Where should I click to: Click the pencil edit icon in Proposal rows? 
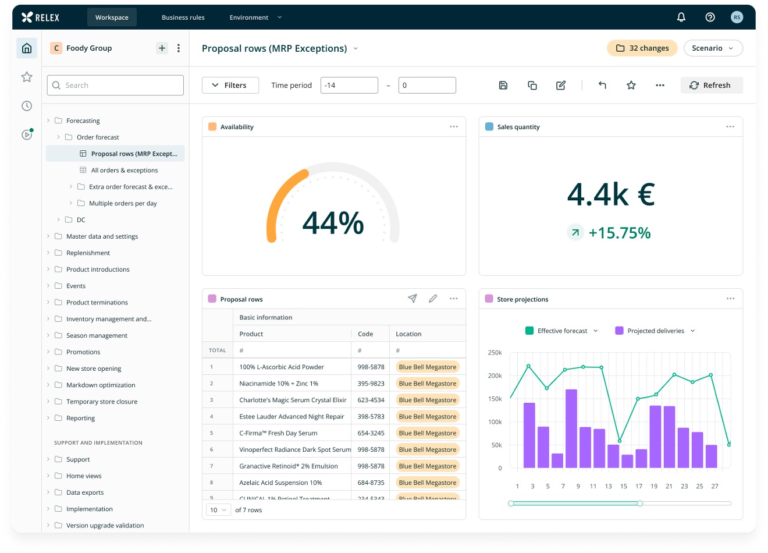[433, 299]
